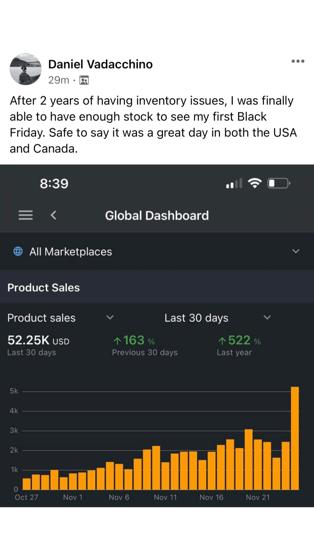Tap the globe icon beside All Marketplaces

click(x=18, y=251)
